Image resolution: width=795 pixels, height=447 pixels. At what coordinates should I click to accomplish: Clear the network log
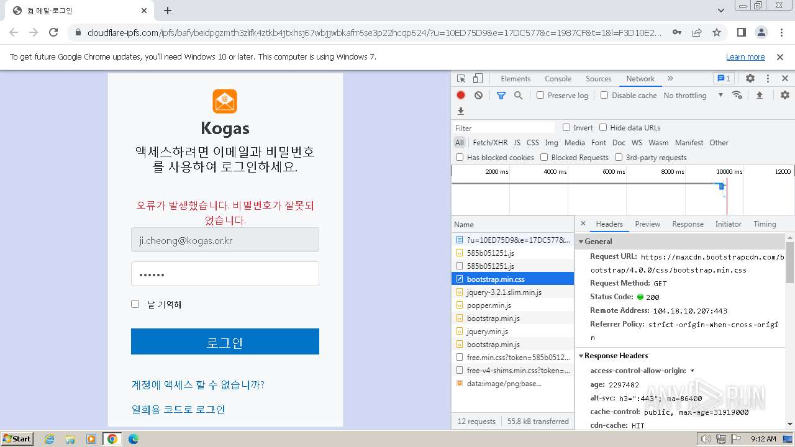point(478,95)
